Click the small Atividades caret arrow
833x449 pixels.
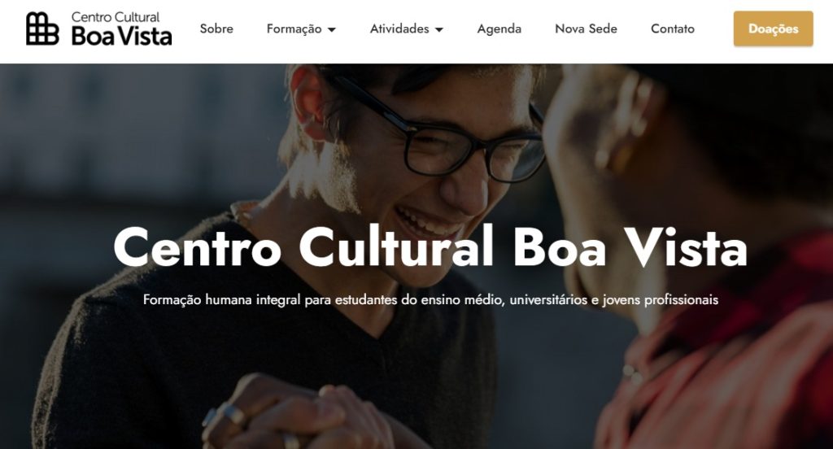pyautogui.click(x=439, y=30)
